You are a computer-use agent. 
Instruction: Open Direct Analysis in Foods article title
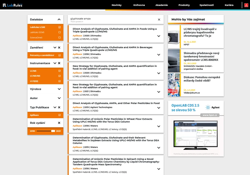(x=115, y=30)
